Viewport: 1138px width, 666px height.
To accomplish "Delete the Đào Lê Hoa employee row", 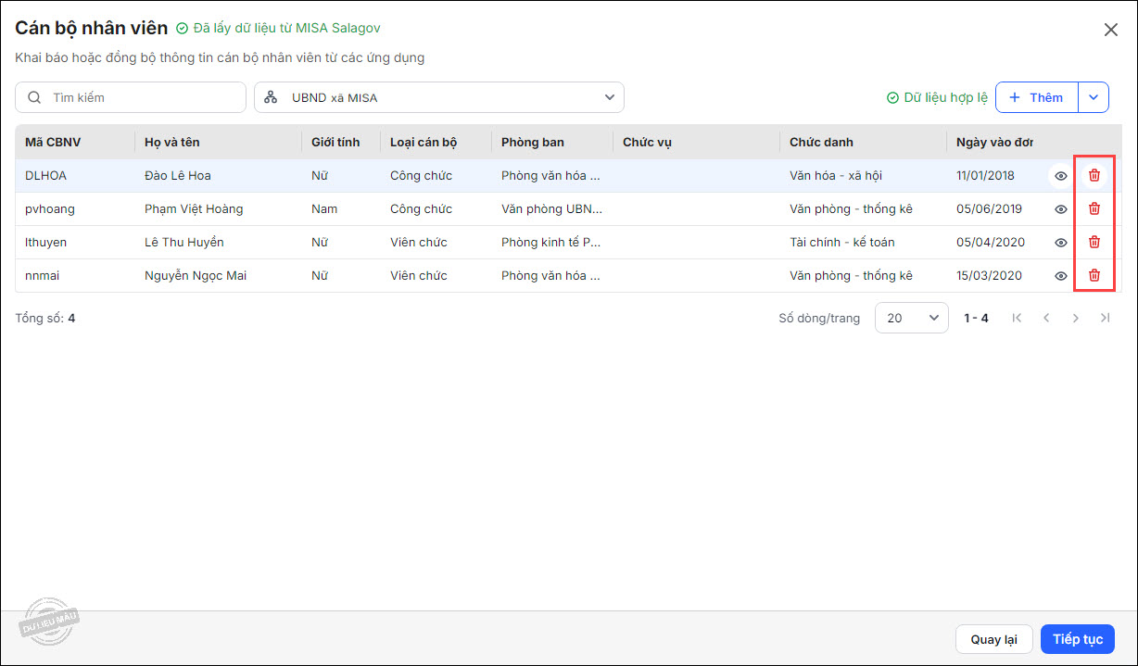I will point(1094,175).
